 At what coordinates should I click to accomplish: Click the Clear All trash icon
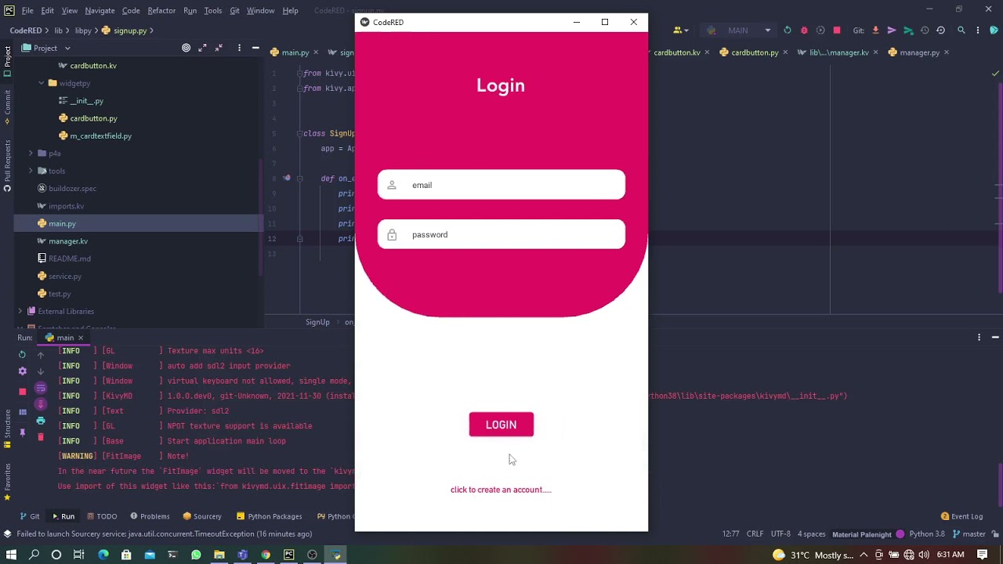(x=41, y=437)
